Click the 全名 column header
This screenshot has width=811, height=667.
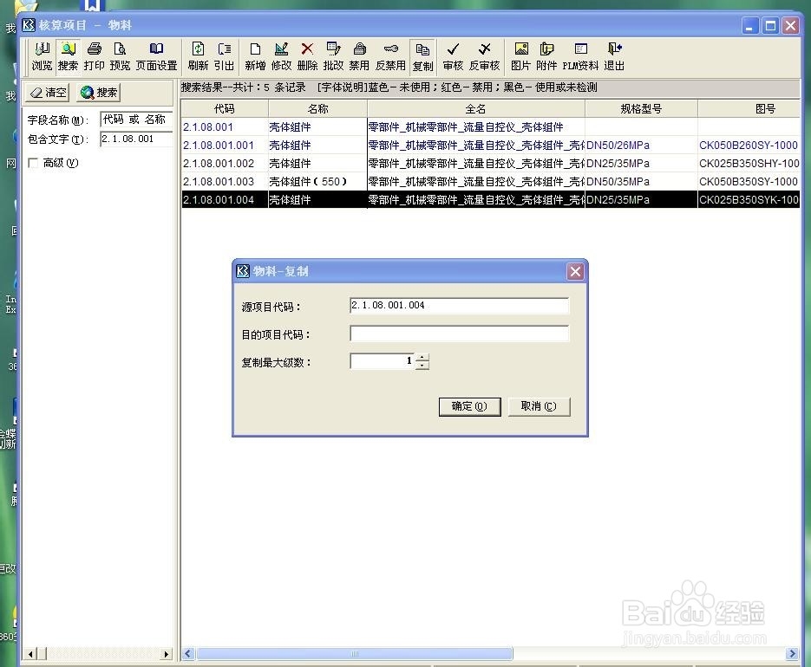click(x=476, y=108)
